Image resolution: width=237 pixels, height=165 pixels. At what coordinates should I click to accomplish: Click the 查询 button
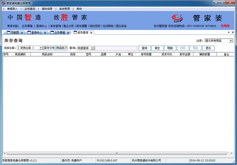tap(145, 48)
